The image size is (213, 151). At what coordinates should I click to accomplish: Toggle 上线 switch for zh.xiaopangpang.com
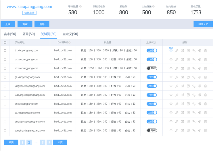[152, 50]
